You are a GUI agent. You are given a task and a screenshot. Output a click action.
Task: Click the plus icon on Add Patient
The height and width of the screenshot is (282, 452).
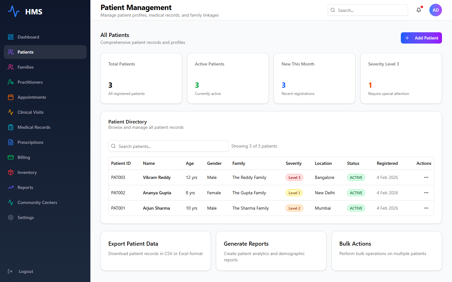point(407,38)
